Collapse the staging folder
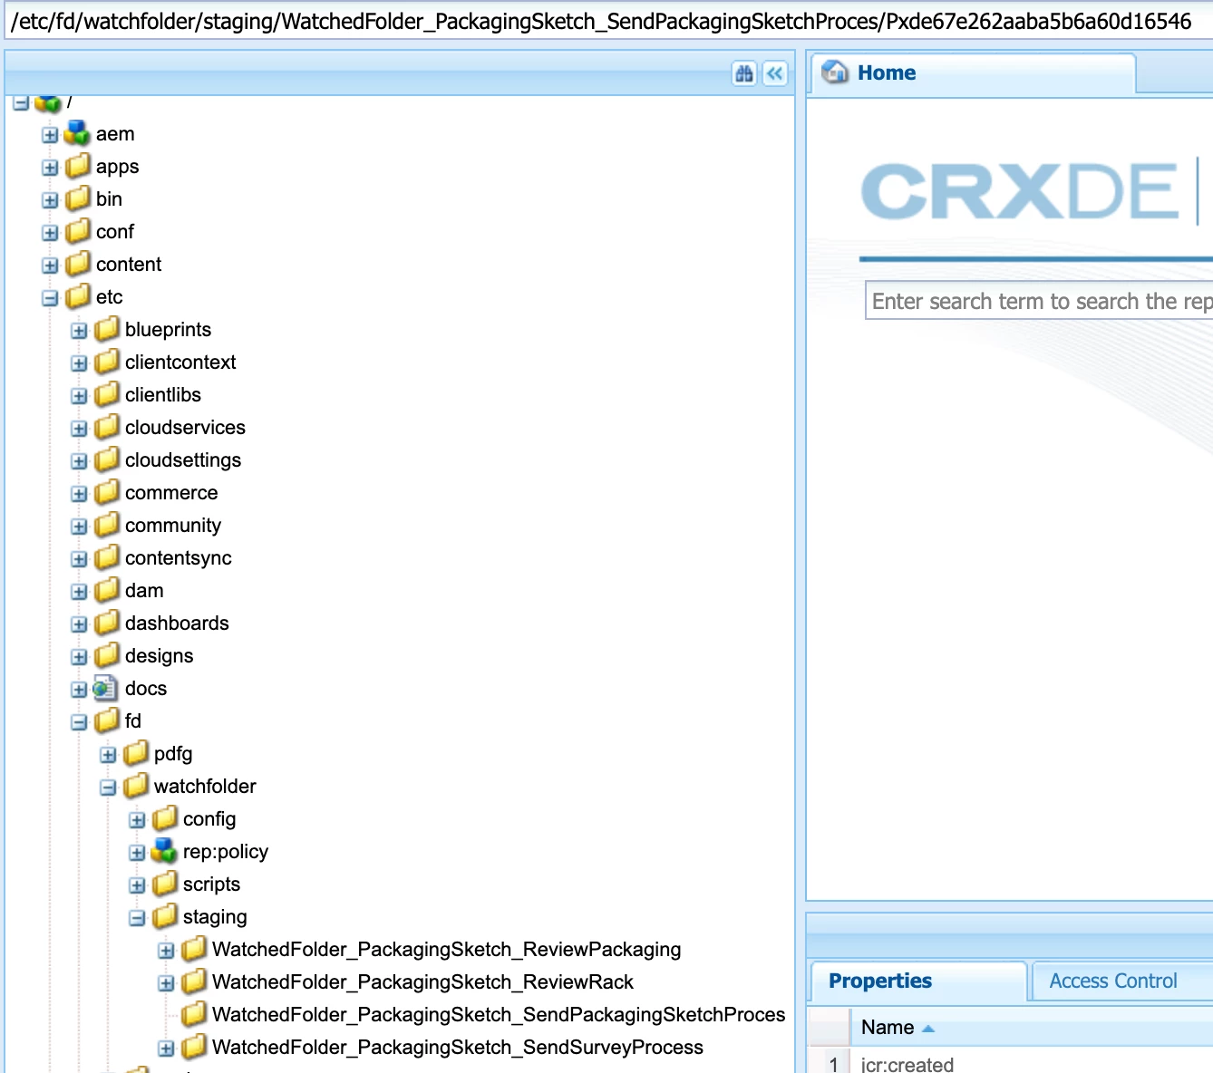Image resolution: width=1213 pixels, height=1073 pixels. coord(137,918)
